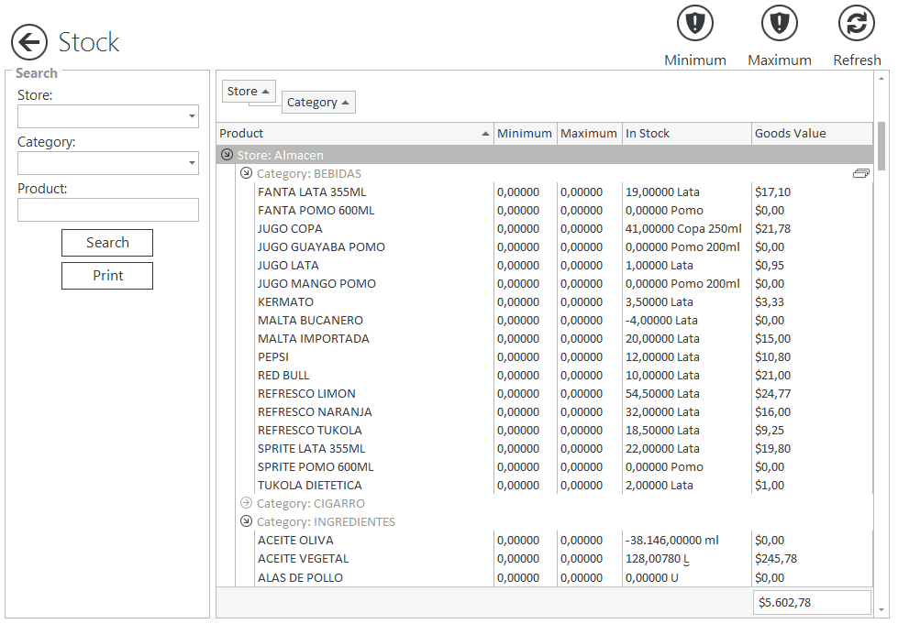The width and height of the screenshot is (898, 624).
Task: Click the Store grouping chip
Action: point(249,91)
